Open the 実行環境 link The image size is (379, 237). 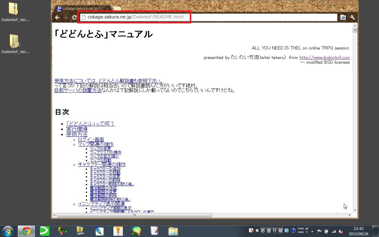point(77,129)
